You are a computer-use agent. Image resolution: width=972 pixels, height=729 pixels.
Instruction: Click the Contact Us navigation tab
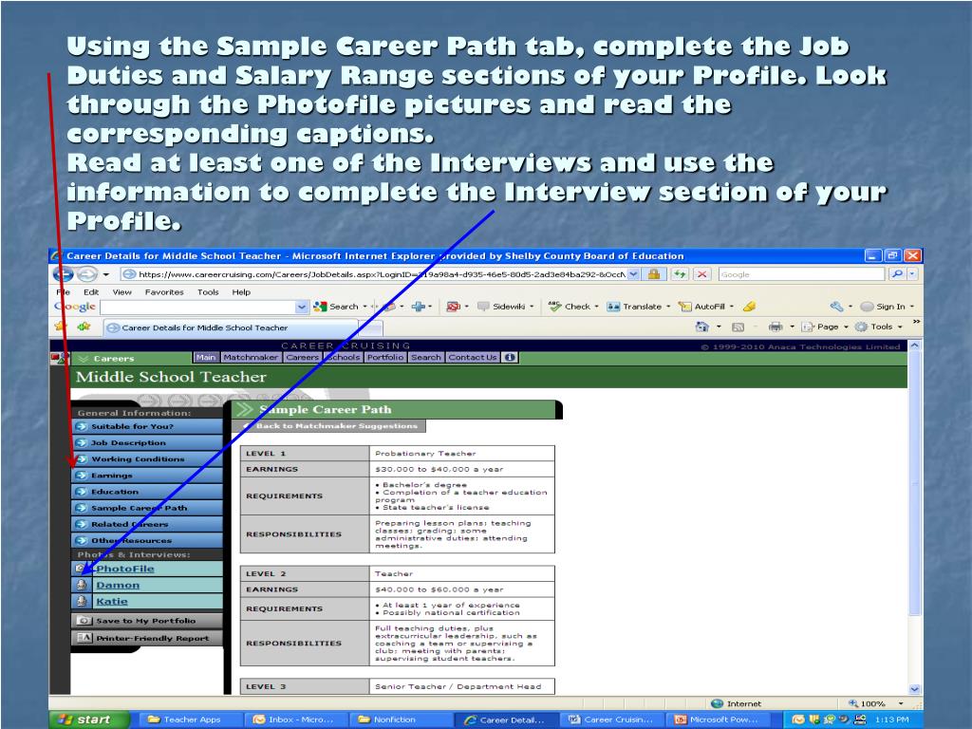tap(473, 357)
